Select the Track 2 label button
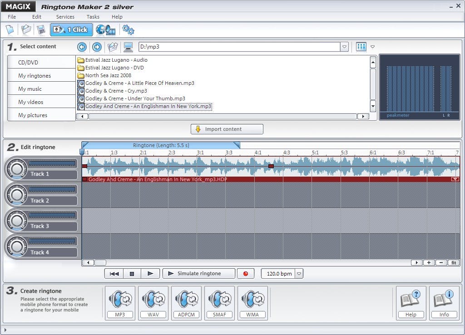The width and height of the screenshot is (465, 335). [x=53, y=200]
